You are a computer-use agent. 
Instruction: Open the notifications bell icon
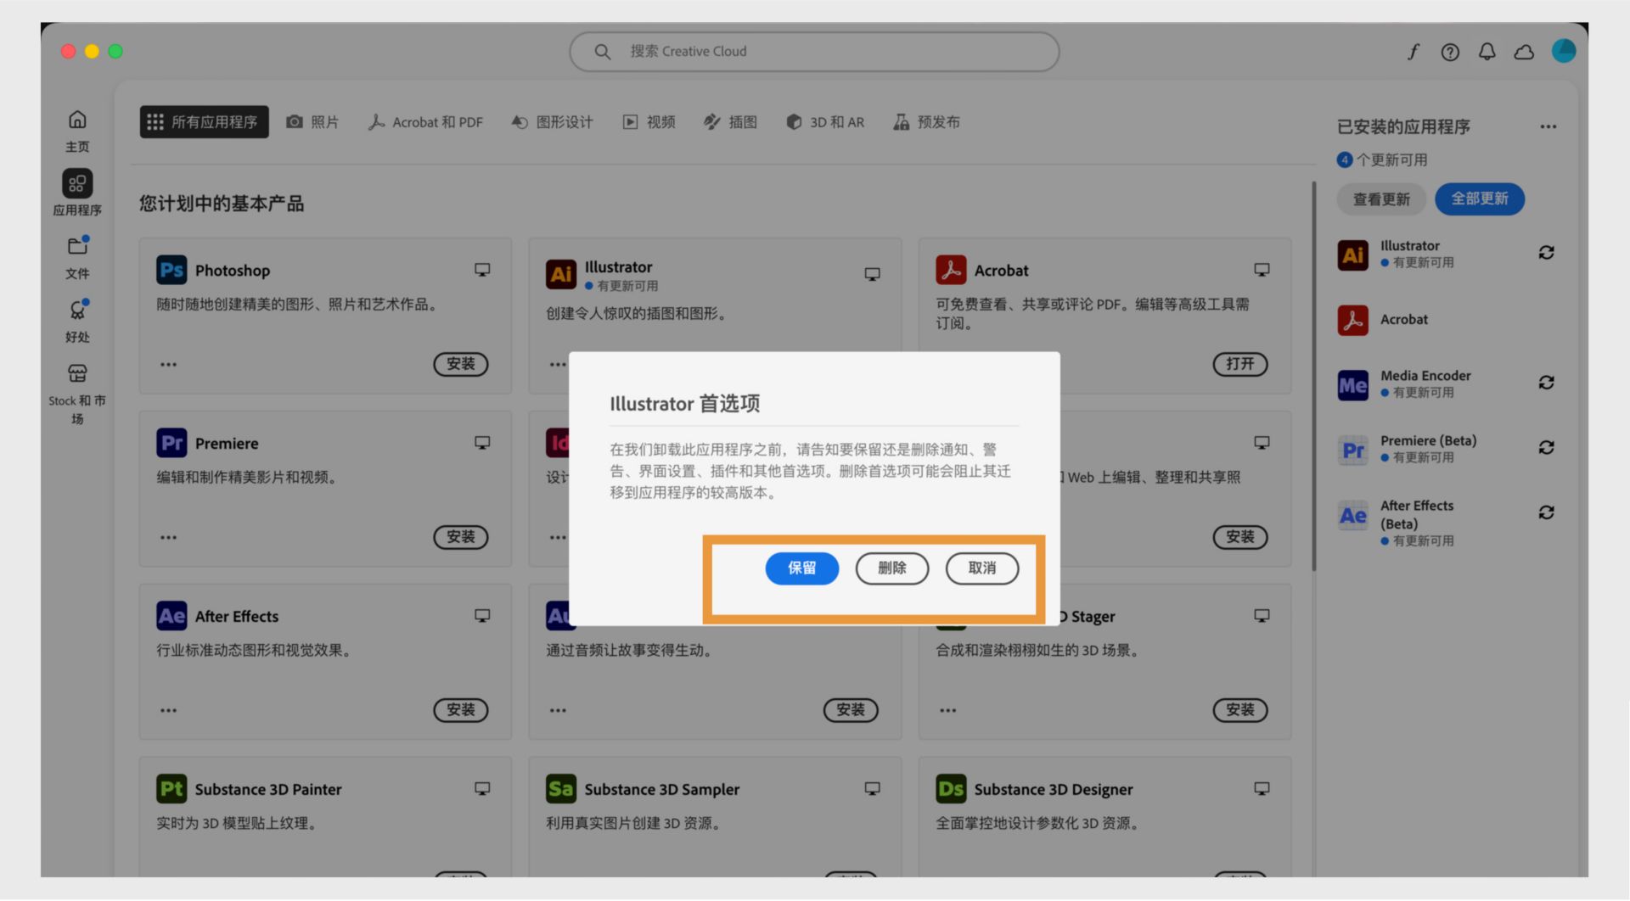1487,53
